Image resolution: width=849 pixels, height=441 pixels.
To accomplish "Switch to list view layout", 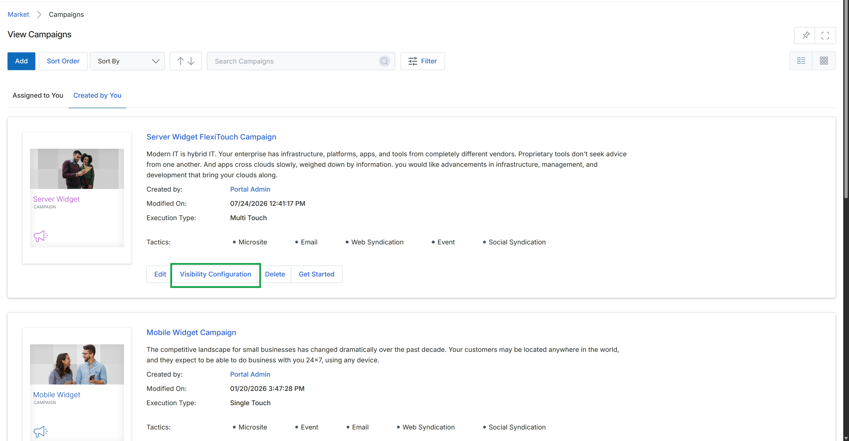I will [x=801, y=61].
